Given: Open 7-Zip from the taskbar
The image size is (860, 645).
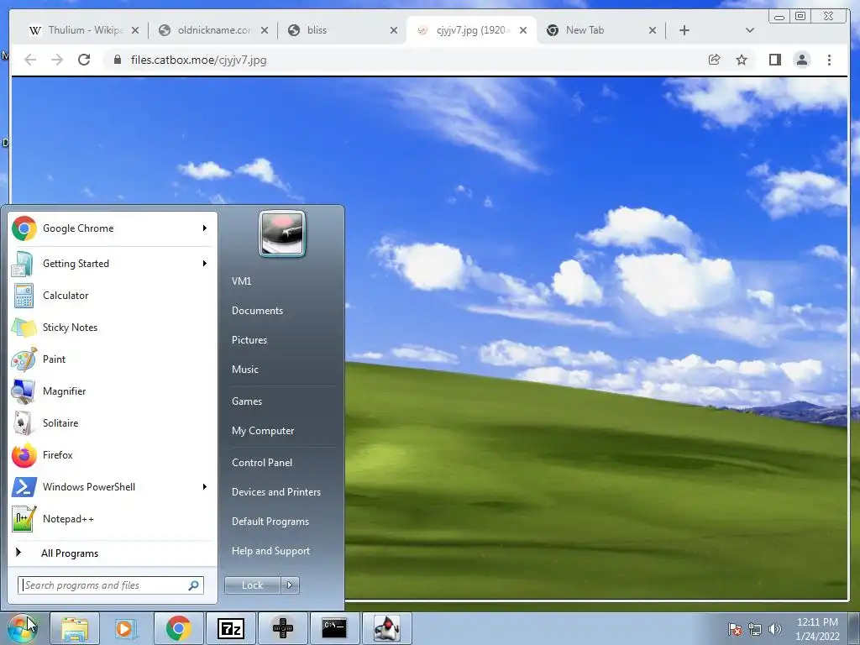Looking at the screenshot, I should [230, 628].
